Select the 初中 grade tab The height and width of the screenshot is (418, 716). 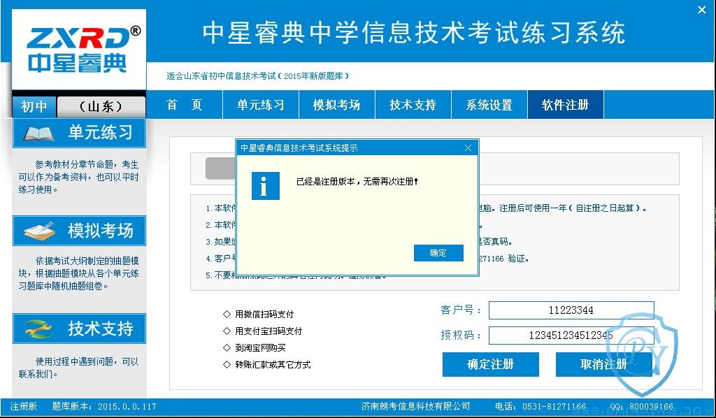pos(34,107)
